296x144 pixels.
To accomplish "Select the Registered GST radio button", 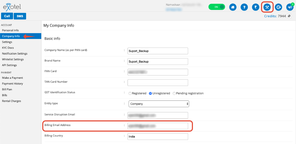I will coord(130,93).
